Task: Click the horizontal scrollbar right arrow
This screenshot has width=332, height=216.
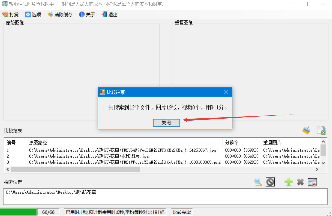Action: tap(317, 169)
